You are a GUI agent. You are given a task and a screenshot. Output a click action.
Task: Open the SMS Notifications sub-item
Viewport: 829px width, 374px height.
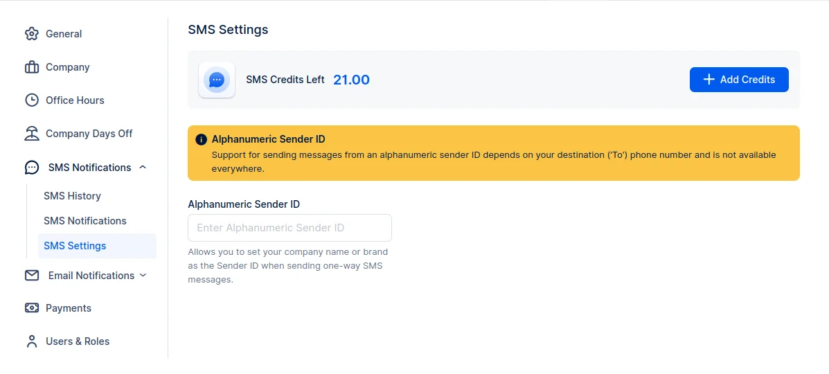[85, 221]
